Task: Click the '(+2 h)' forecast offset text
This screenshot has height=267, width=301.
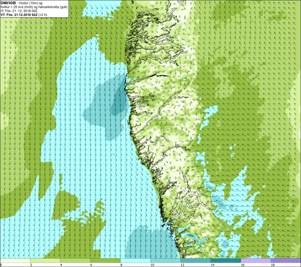Action: tap(43, 15)
